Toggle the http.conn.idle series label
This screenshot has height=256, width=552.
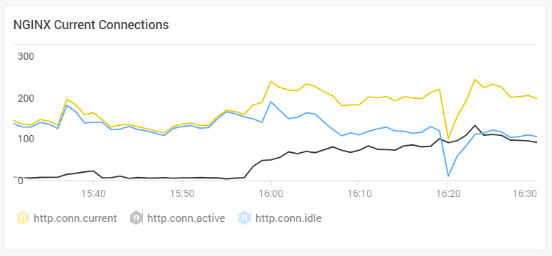(x=288, y=218)
